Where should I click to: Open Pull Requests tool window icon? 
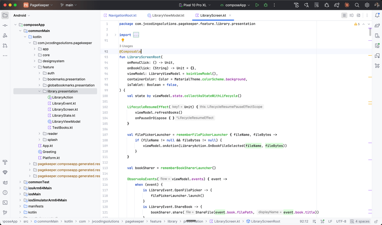[5, 45]
